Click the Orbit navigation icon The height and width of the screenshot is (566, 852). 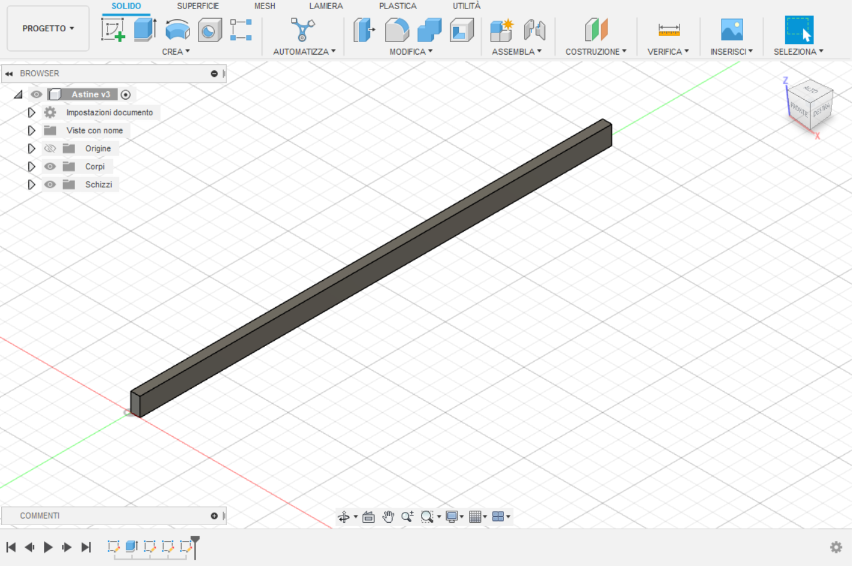coord(344,517)
